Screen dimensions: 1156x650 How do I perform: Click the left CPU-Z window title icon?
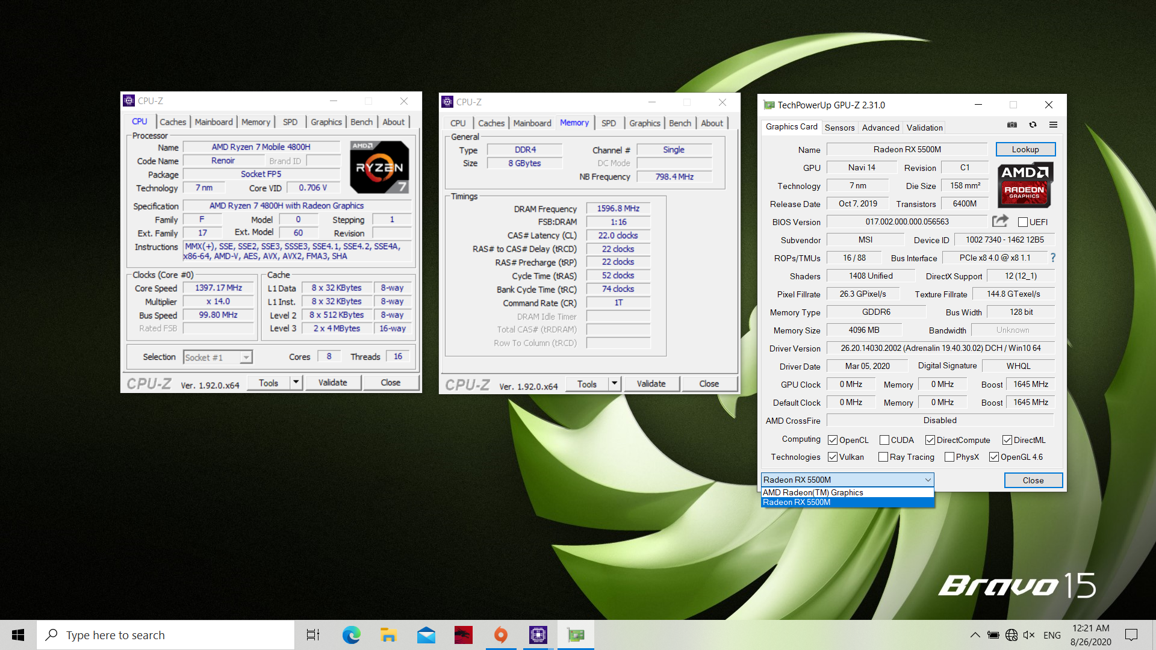pyautogui.click(x=129, y=101)
